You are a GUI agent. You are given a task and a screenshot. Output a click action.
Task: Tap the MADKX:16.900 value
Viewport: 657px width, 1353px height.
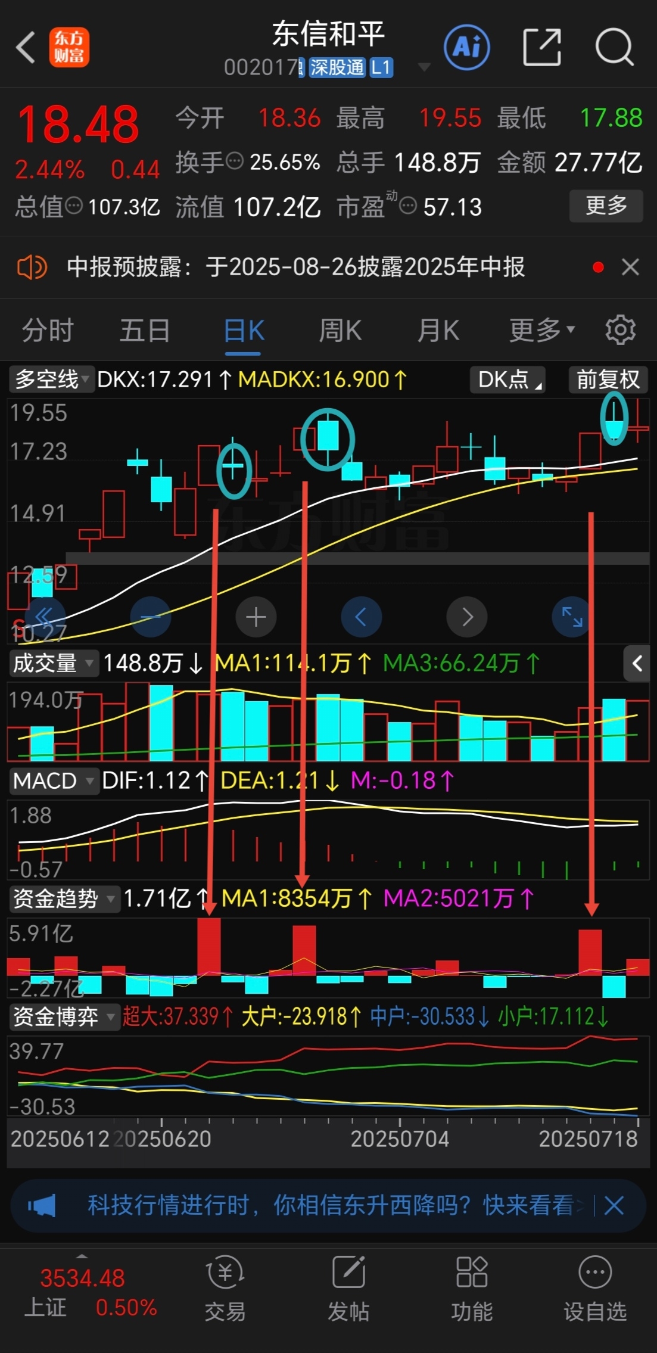323,380
